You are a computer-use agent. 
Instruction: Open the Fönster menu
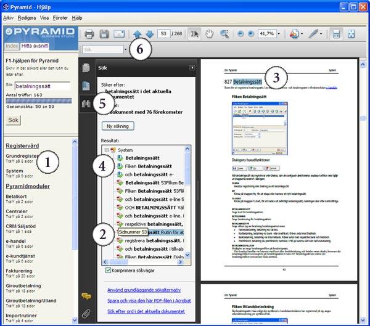tap(60, 18)
